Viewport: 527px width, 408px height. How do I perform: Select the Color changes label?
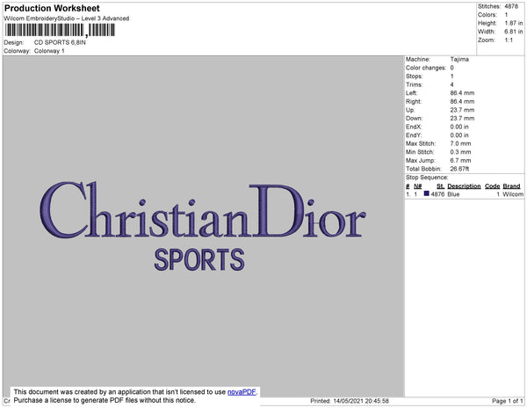(426, 68)
